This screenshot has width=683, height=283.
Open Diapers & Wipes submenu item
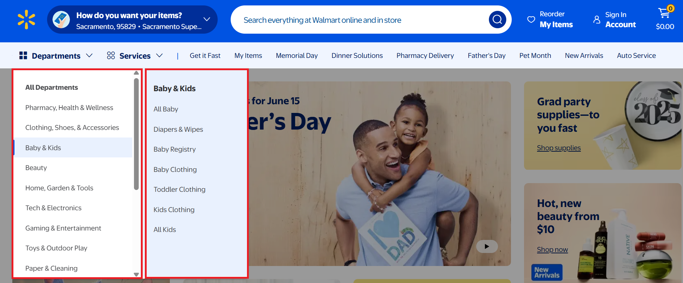(178, 130)
